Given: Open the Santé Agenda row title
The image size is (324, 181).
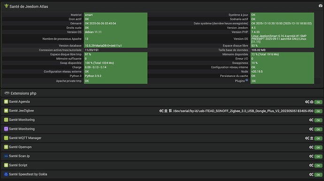Looking at the screenshot, I should pyautogui.click(x=19, y=102).
